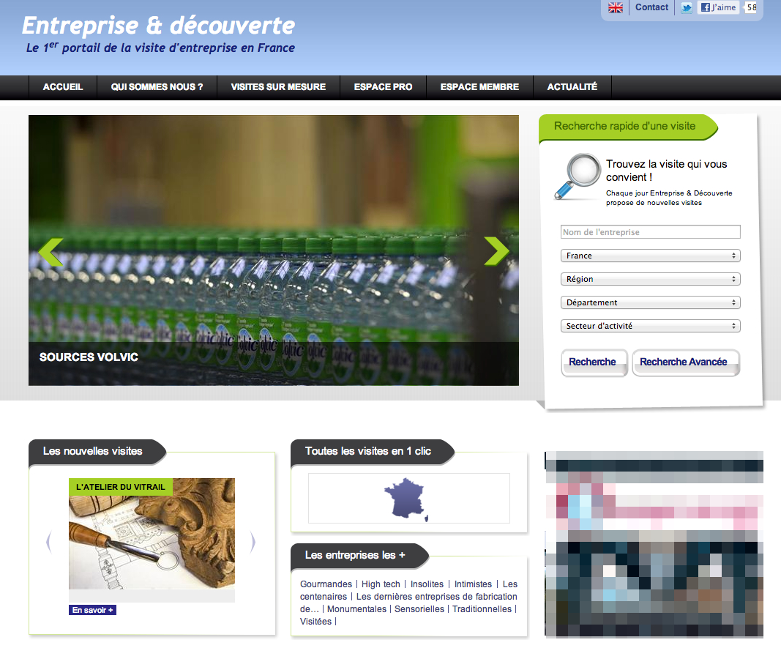Switch to the English version via UK flag
This screenshot has height=648, width=781.
coord(616,7)
